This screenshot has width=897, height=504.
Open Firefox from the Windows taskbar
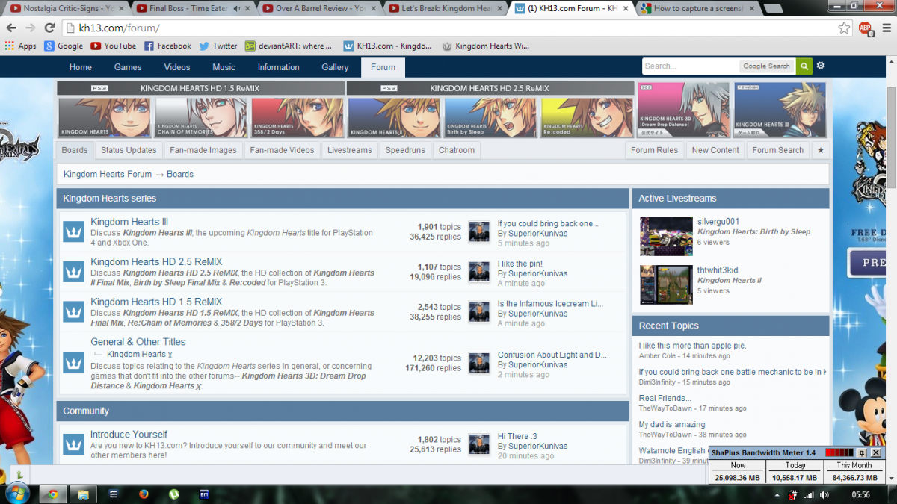point(143,494)
